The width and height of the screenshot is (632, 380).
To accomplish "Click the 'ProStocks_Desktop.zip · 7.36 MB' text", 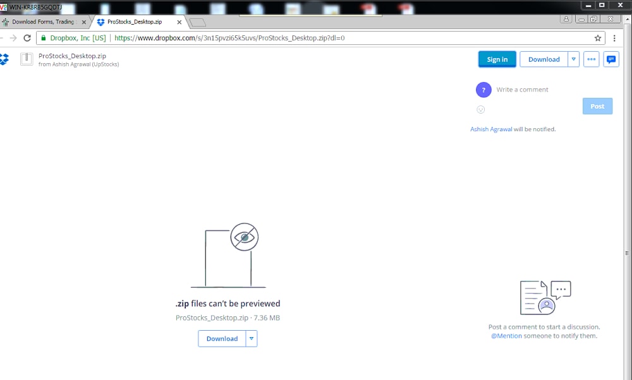I will pos(228,318).
